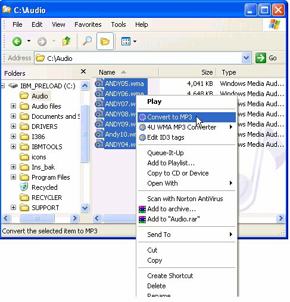Expand the IBMTOOLS folder node
Screen dimensions: 290x302
(x=13, y=146)
